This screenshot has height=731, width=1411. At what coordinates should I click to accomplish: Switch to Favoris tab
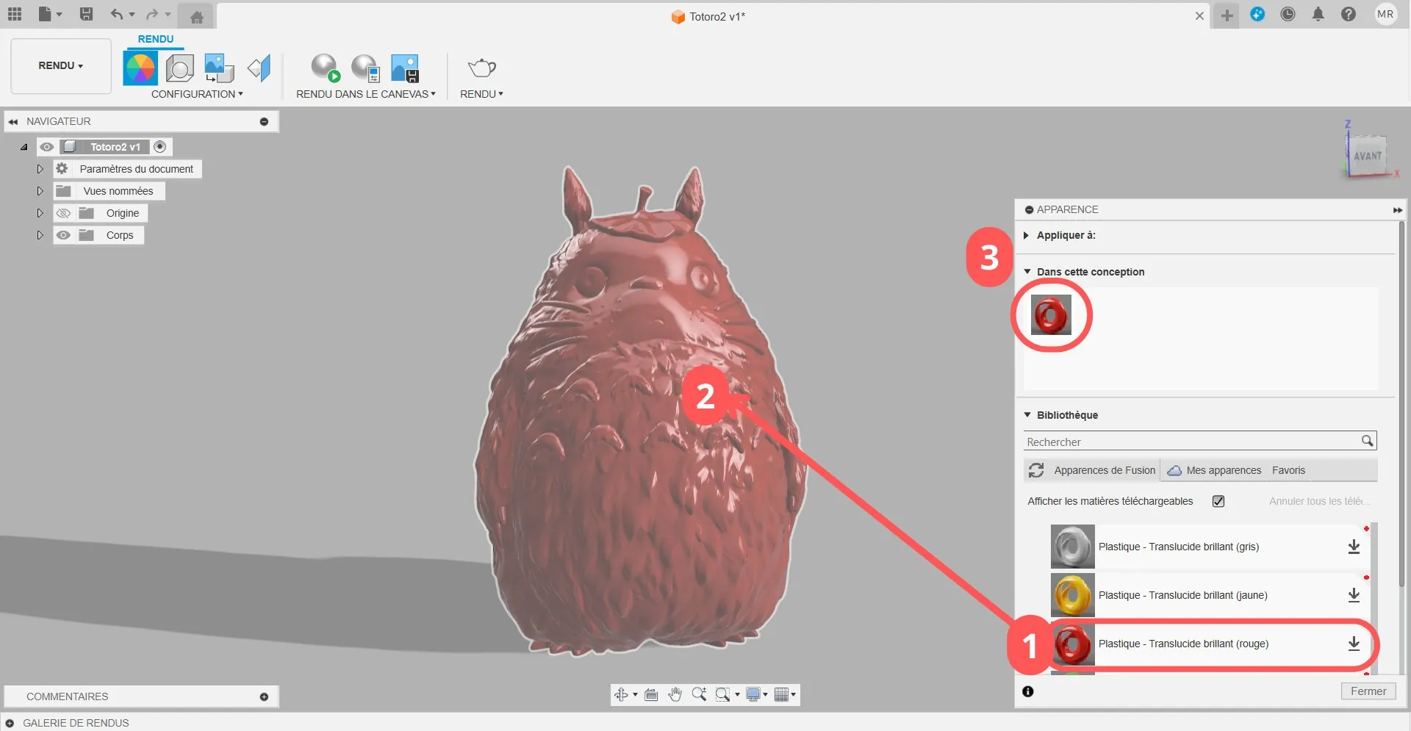1288,470
